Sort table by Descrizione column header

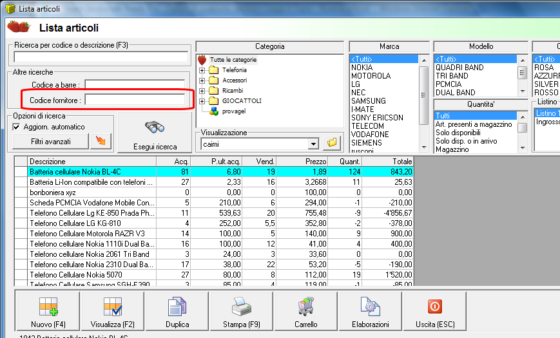tap(92, 162)
